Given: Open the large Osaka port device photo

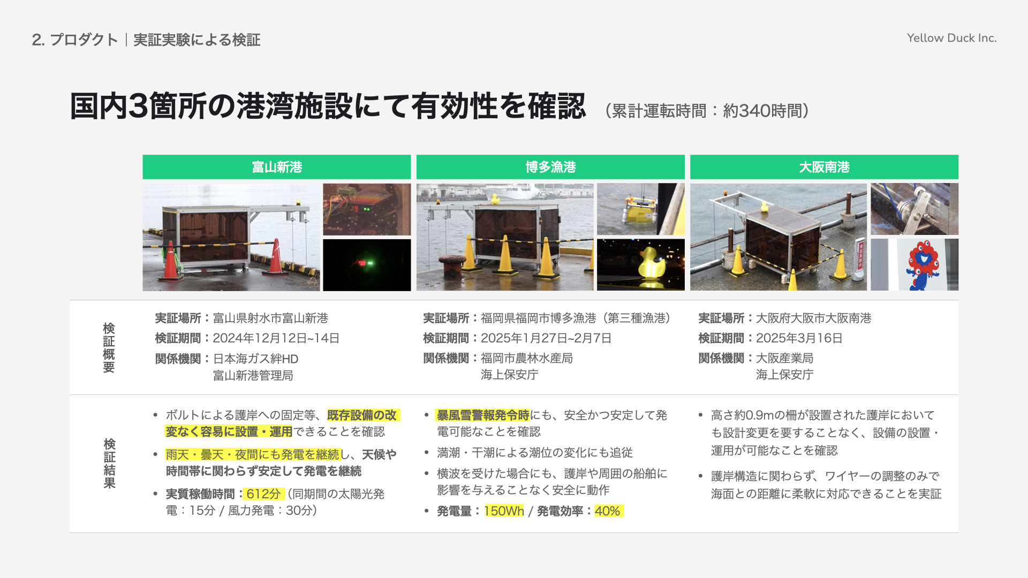Looking at the screenshot, I should pyautogui.click(x=778, y=237).
